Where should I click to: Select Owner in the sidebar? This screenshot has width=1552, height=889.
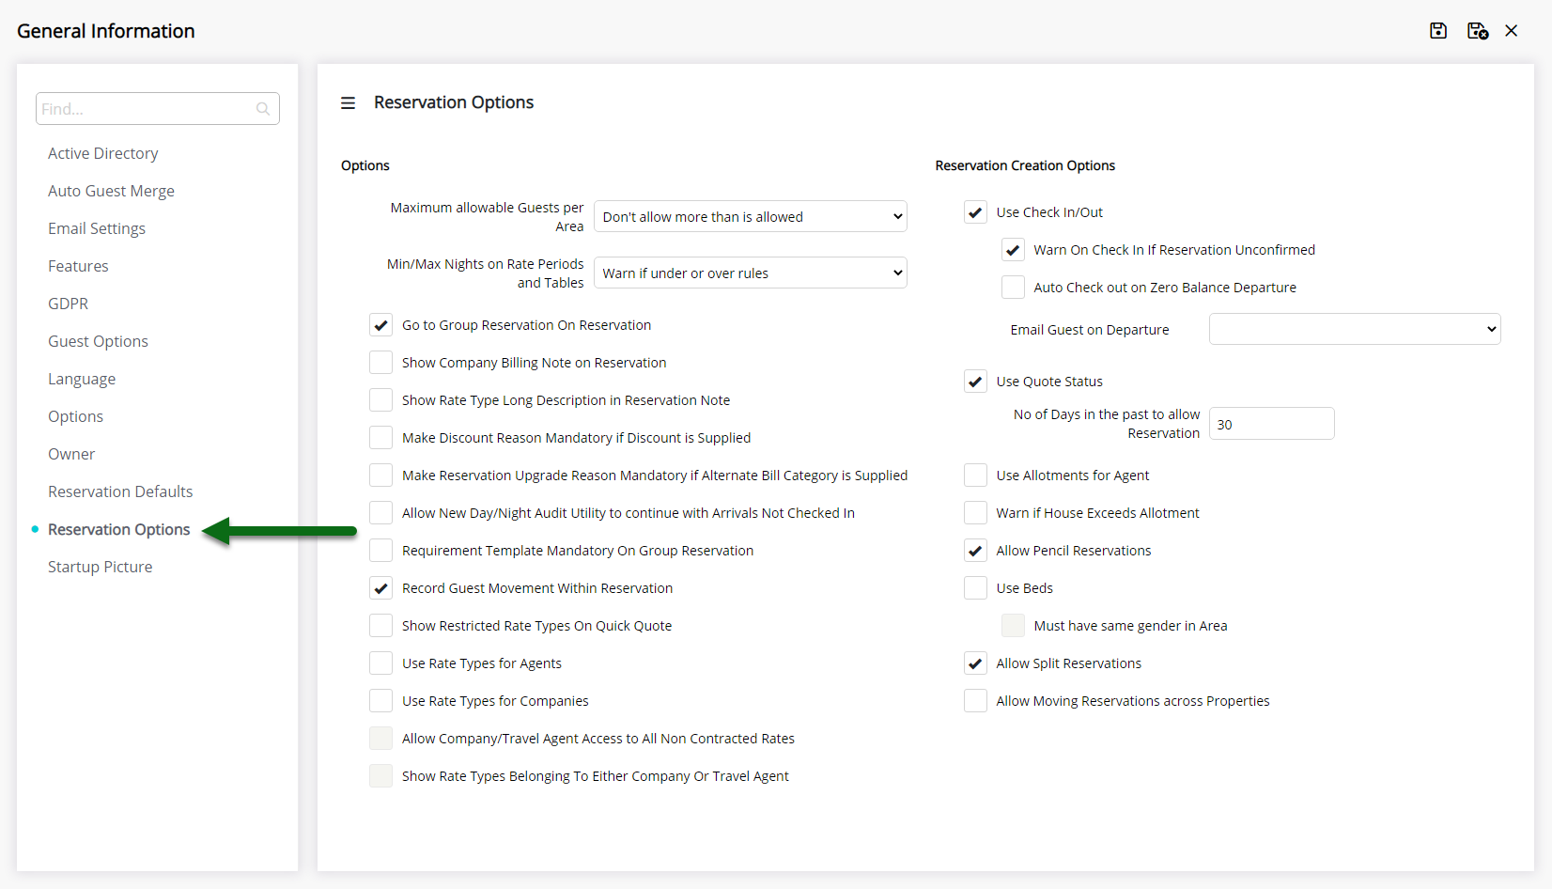(x=71, y=454)
